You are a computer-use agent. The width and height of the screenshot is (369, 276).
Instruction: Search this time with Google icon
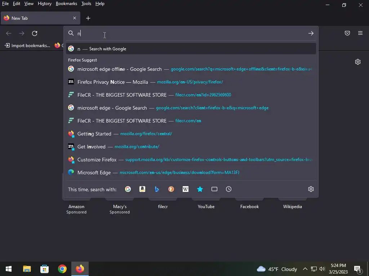(x=128, y=189)
